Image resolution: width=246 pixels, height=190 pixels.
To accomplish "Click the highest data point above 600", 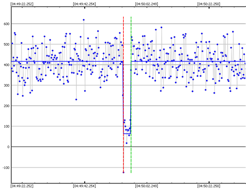I will coord(84,20).
